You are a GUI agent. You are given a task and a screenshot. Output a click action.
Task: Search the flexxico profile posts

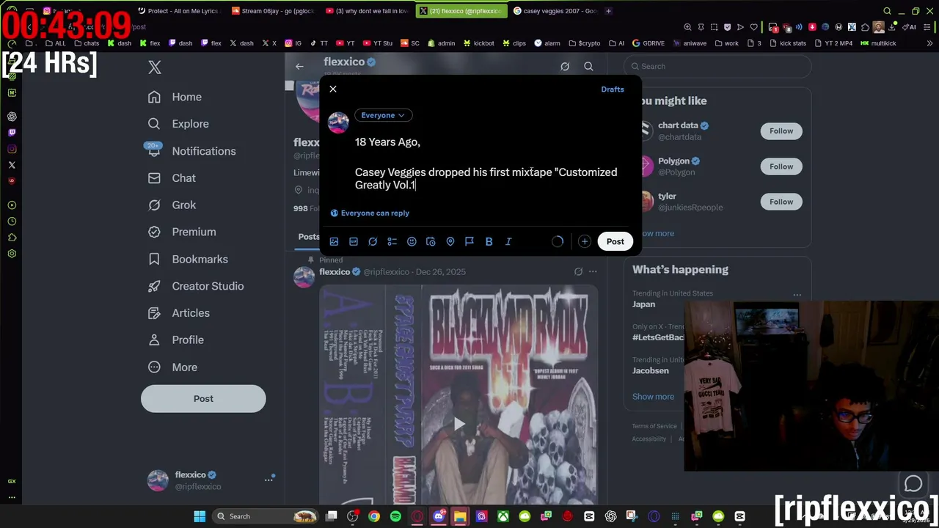point(588,67)
